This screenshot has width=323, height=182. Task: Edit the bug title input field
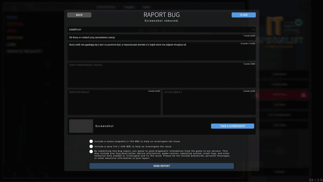pyautogui.click(x=161, y=37)
